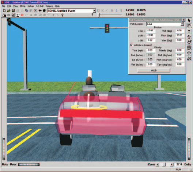Click the Open folder icon
This screenshot has height=172, width=193.
click(x=9, y=11)
